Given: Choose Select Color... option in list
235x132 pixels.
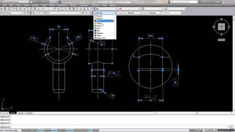Looking at the screenshot, I should click(x=104, y=38).
